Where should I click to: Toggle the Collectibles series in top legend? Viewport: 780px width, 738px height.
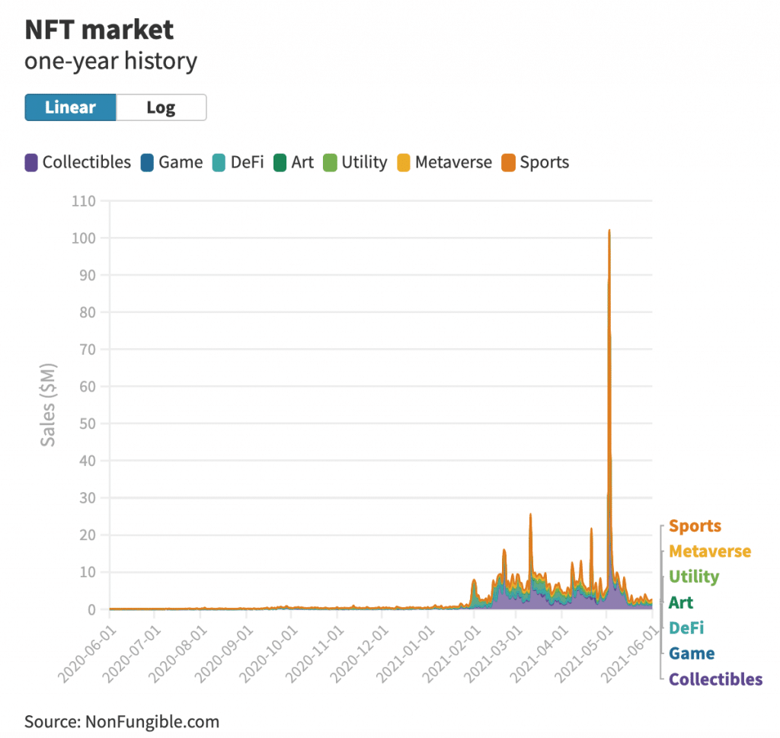pyautogui.click(x=86, y=162)
